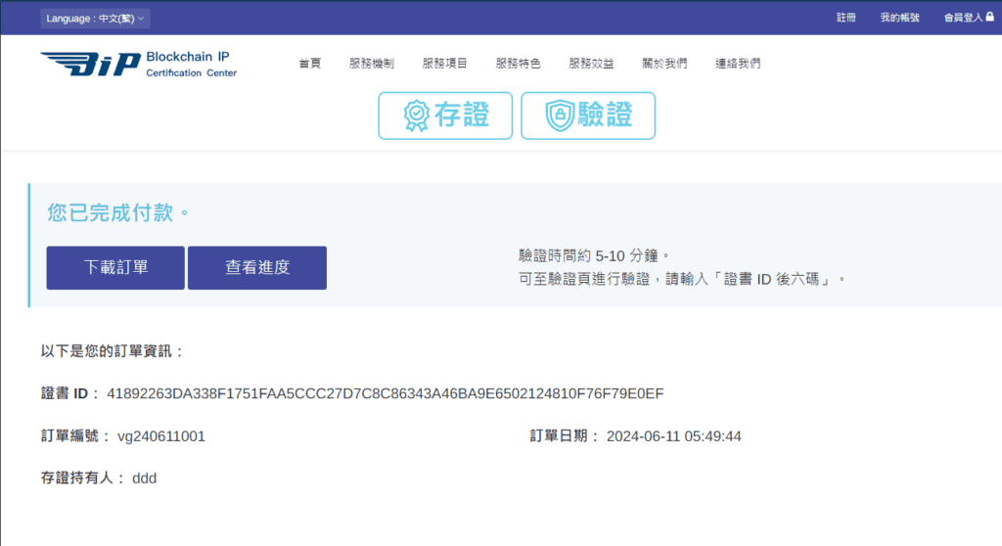Open 關於我們 page
Screen dimensions: 1002x546
pos(664,64)
